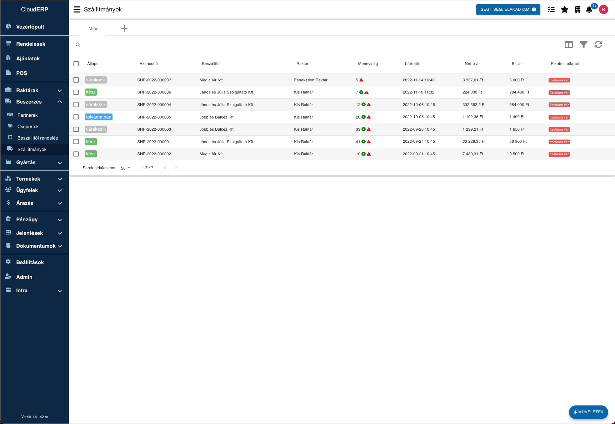Click green plus icon in SHP-2022-000006 row

[x=361, y=92]
